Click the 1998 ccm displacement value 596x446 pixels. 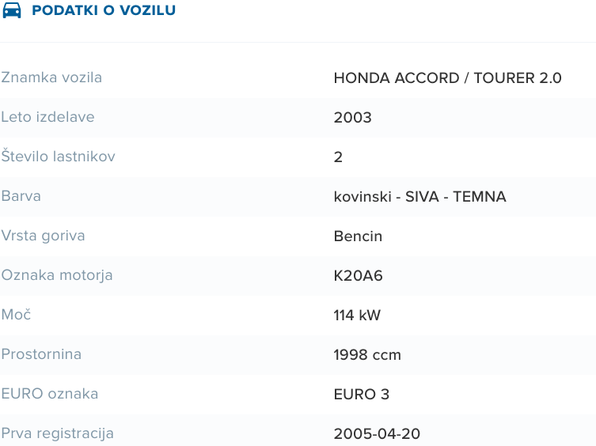[367, 354]
